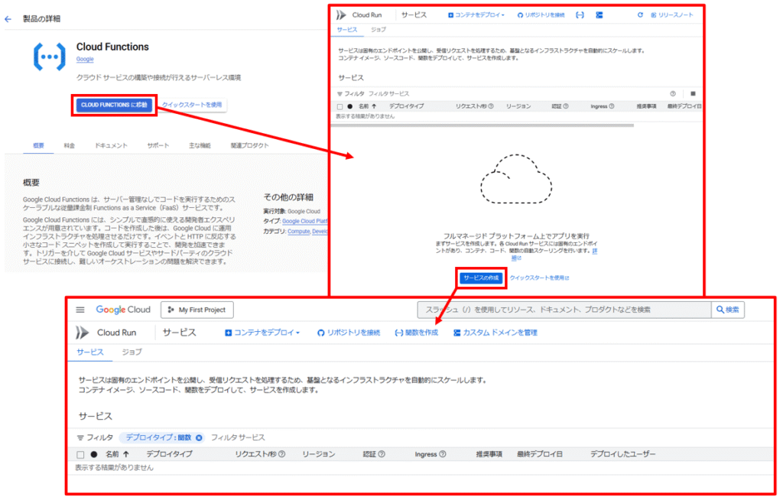
Task: Click リポジトリを接続 in the upper Cloud Run panel
Action: point(541,15)
